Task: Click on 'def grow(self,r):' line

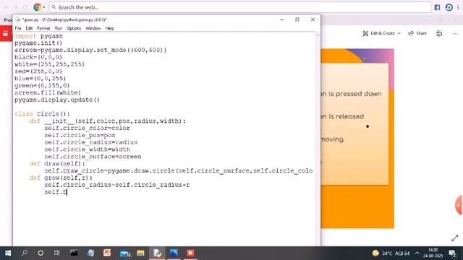Action: pos(61,178)
